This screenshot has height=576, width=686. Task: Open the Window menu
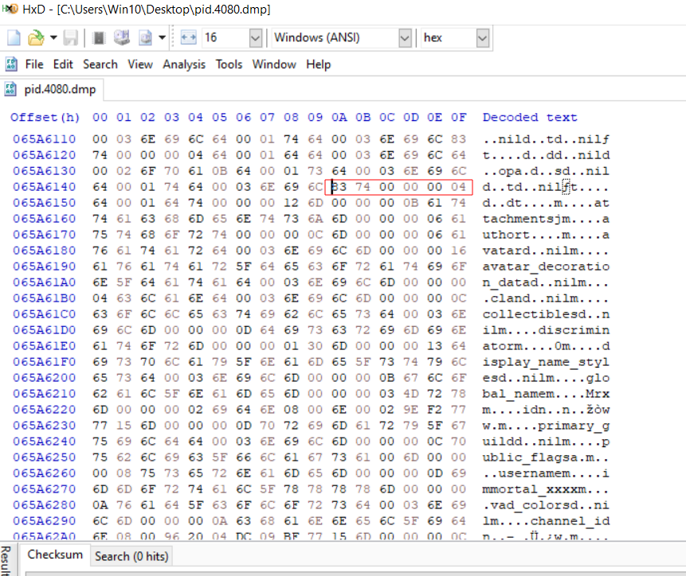tap(274, 64)
